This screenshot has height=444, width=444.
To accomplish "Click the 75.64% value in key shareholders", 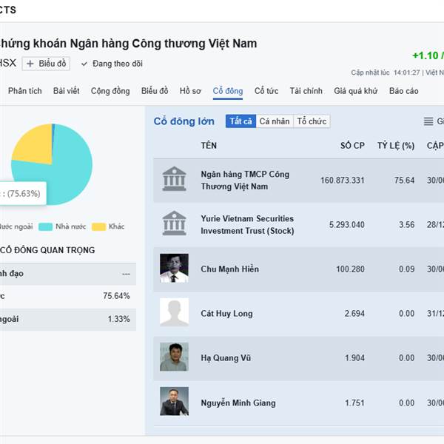I will (116, 296).
